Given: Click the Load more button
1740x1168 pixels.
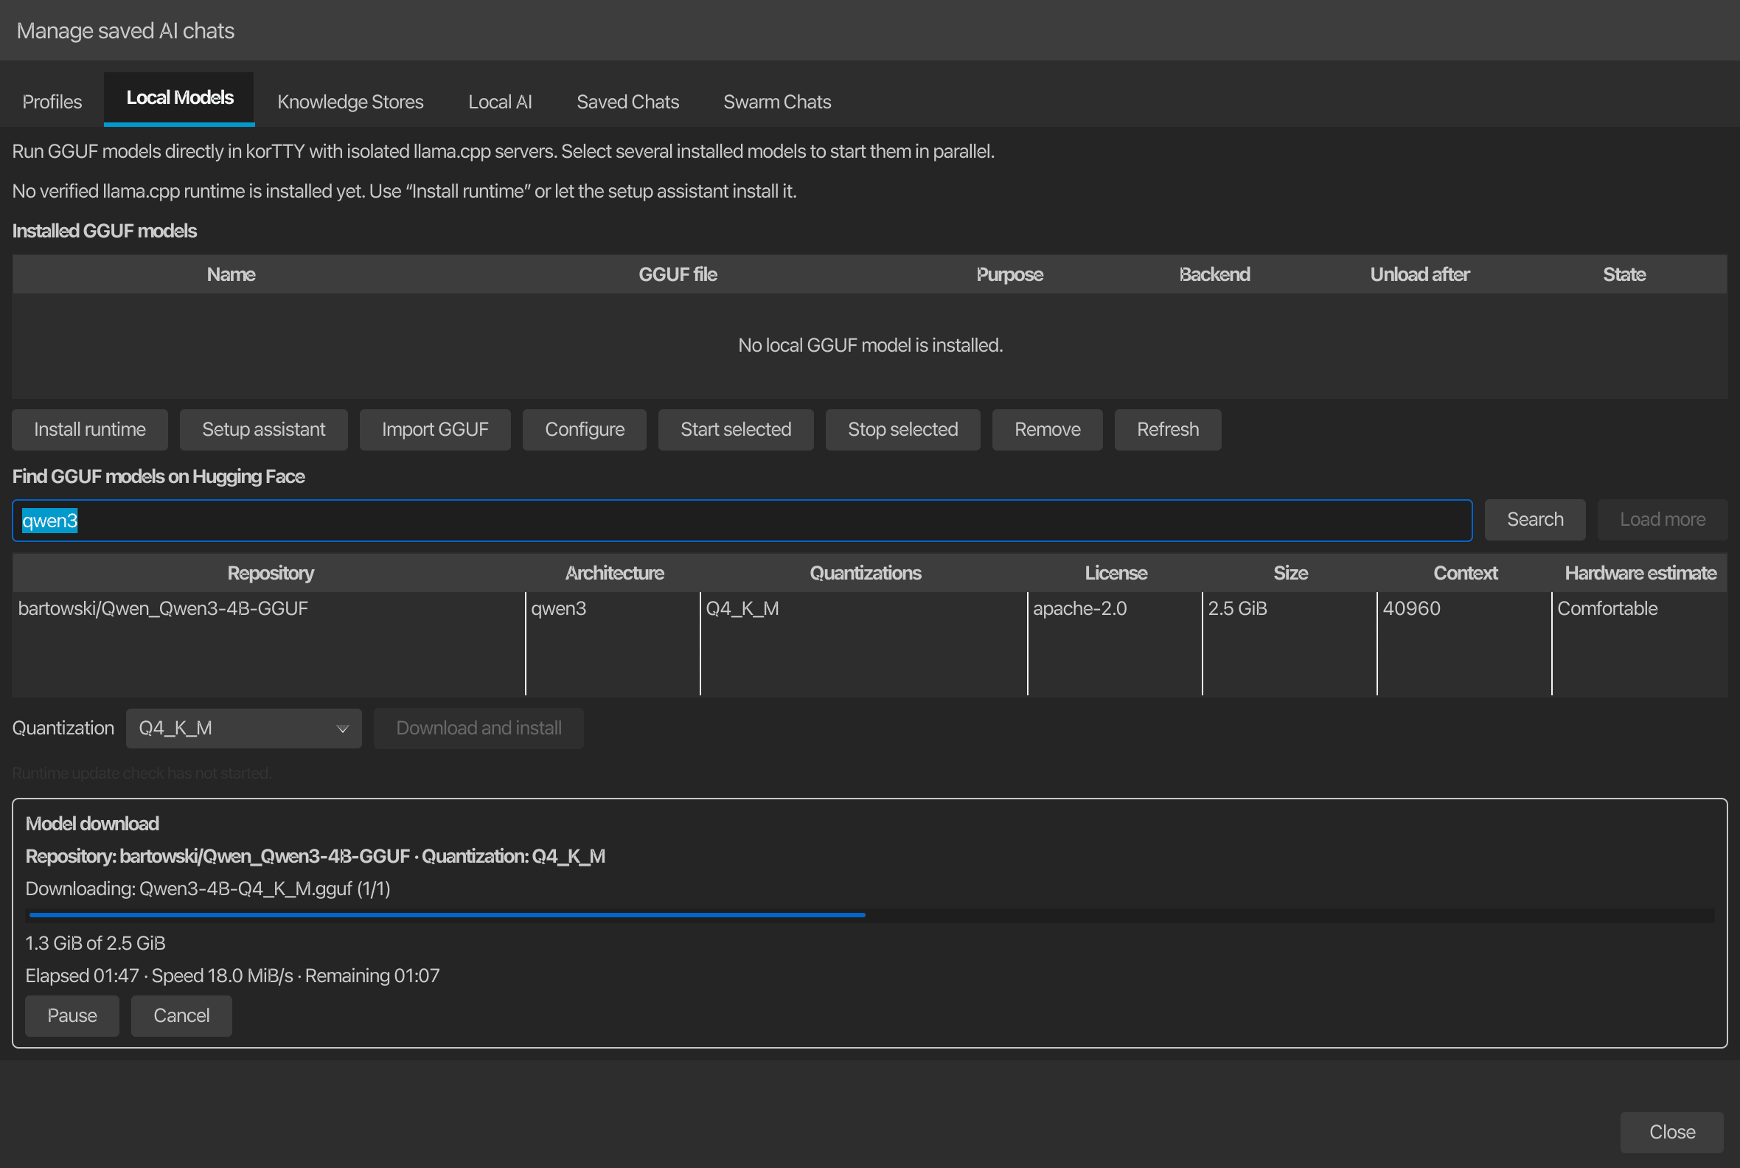Looking at the screenshot, I should [x=1663, y=519].
